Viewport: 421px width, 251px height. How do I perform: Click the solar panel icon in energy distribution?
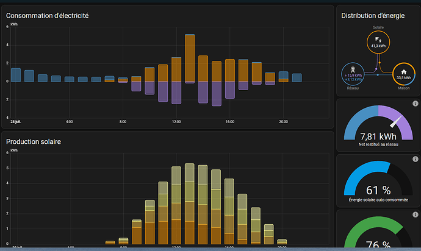point(378,40)
